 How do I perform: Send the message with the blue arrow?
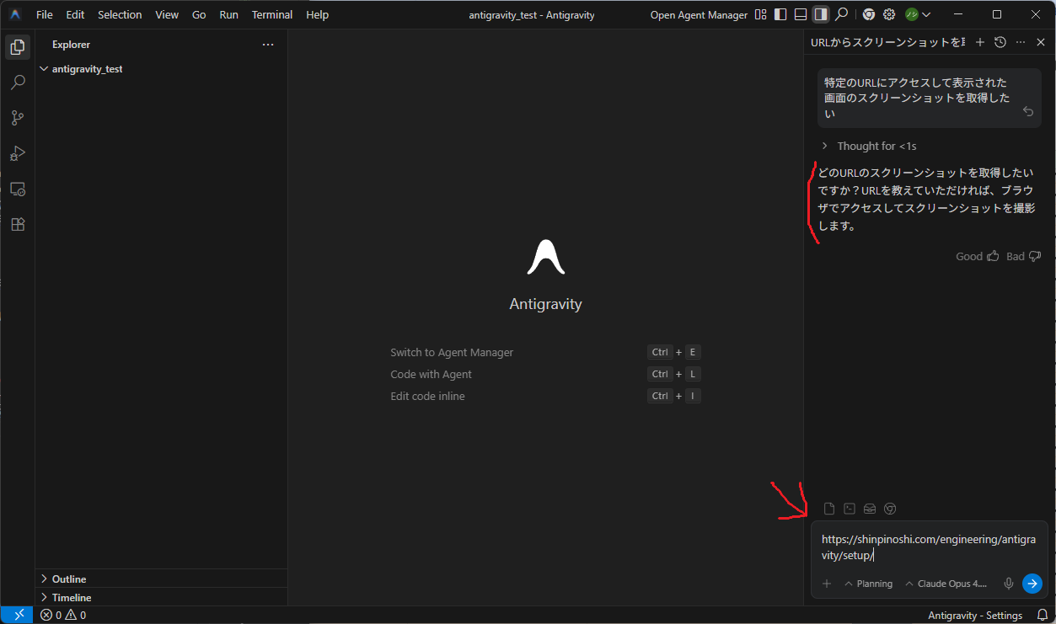[x=1032, y=584]
